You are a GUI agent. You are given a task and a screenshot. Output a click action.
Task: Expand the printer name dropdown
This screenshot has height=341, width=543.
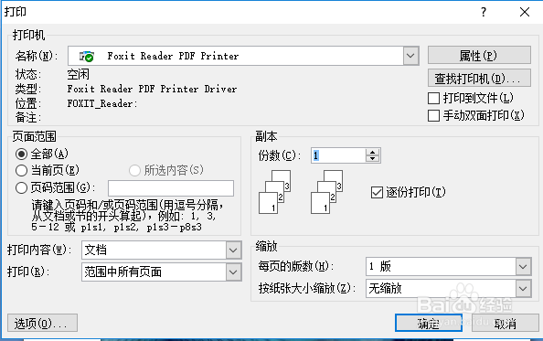point(410,56)
